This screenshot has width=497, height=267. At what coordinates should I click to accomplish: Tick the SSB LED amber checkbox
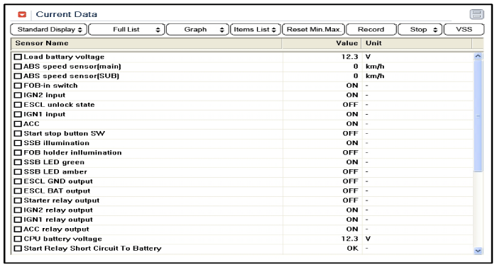pyautogui.click(x=18, y=172)
